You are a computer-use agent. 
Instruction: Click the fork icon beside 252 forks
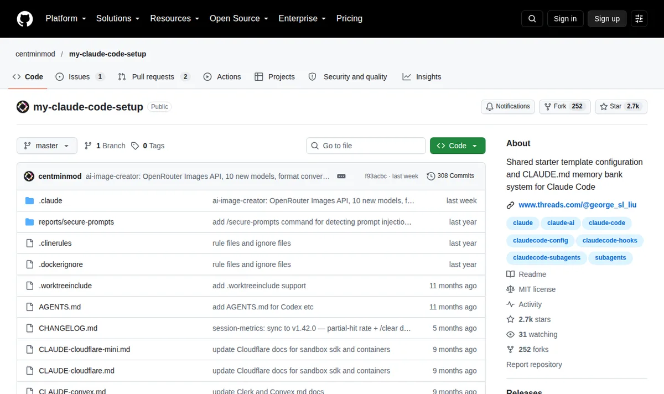[x=511, y=349]
